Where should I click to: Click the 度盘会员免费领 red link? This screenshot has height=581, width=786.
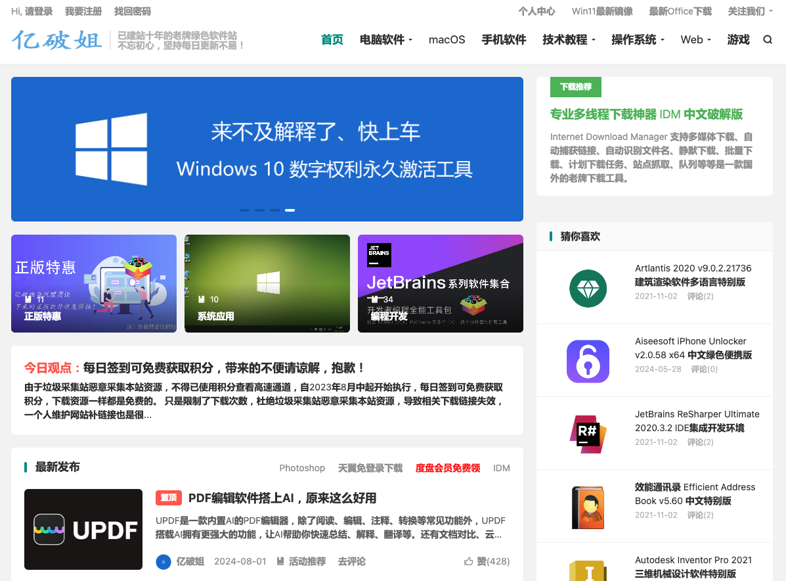(448, 468)
